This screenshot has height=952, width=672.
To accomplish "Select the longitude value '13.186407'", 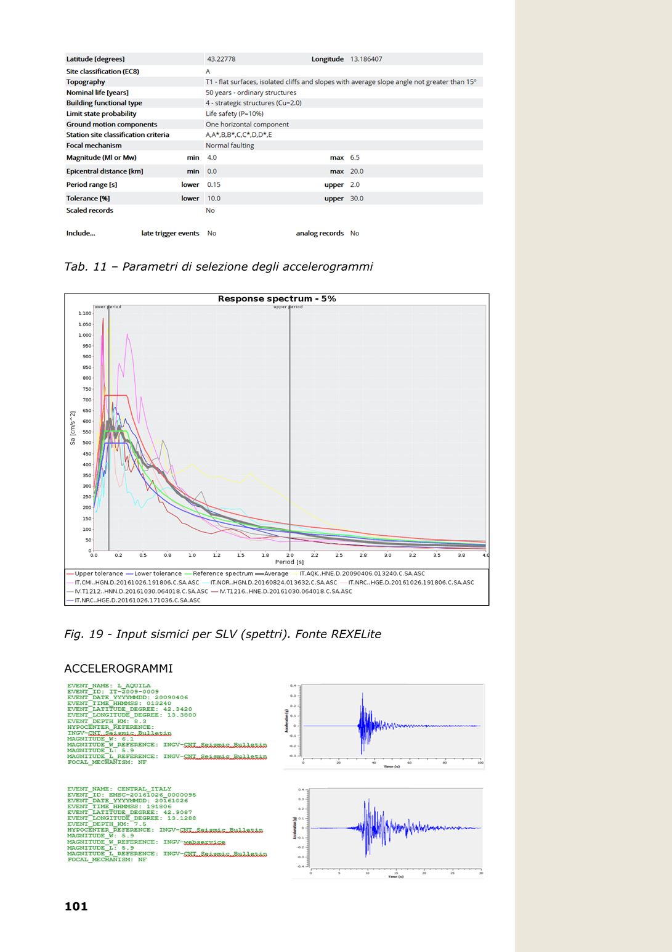I will (366, 59).
